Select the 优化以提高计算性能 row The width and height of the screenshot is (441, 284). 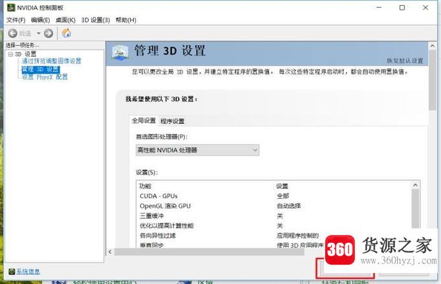274,226
